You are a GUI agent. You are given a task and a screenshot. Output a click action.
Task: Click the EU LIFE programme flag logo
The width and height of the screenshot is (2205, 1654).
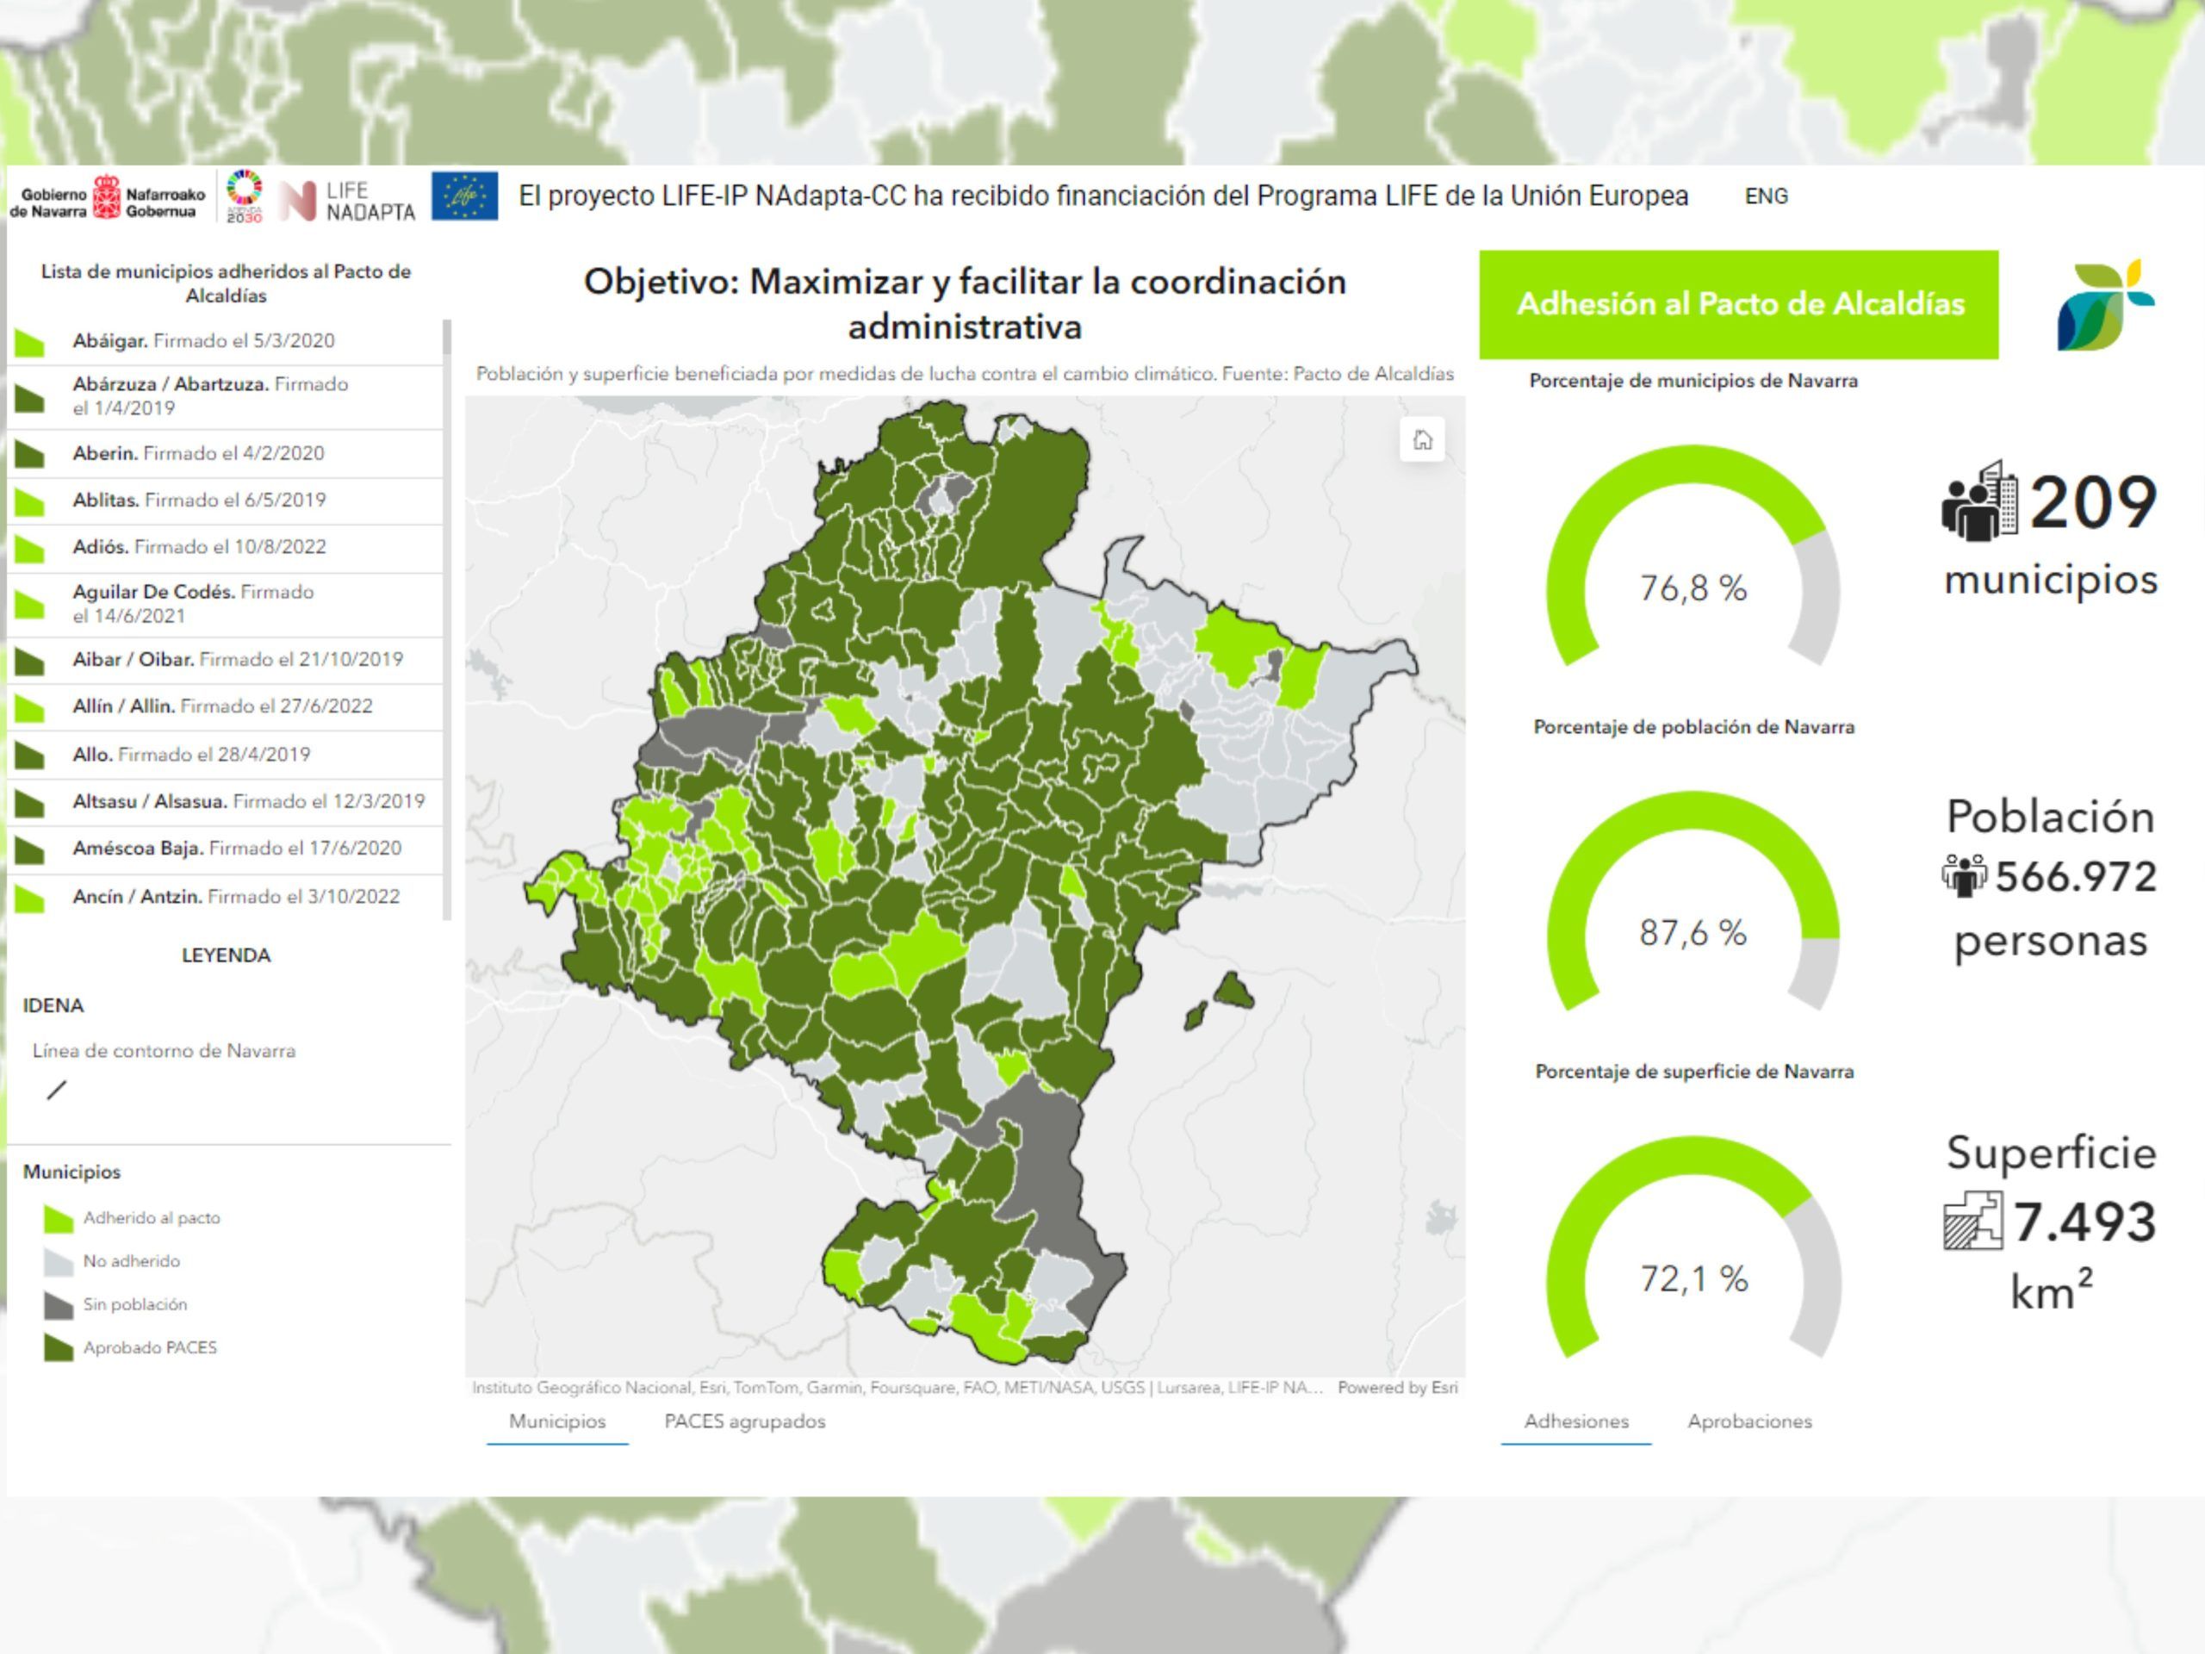click(464, 196)
